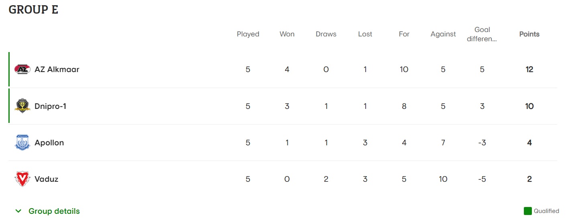This screenshot has height=219, width=568.
Task: Select the Dnipro-1 team name
Action: [50, 106]
